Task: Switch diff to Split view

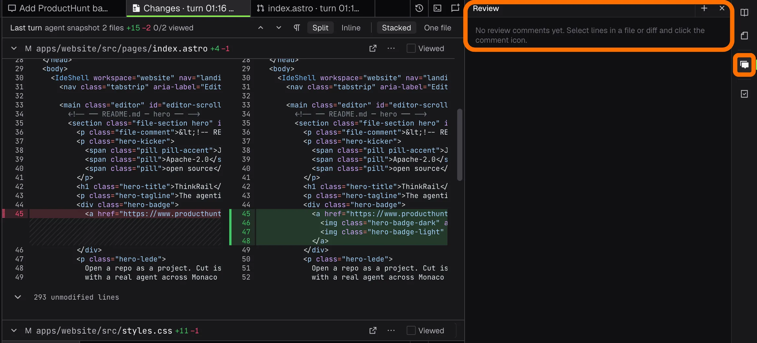Action: 320,28
